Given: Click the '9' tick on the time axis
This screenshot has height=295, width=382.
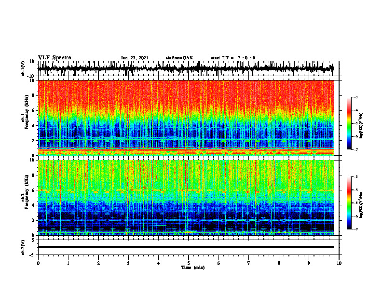Looking at the screenshot, I should pyautogui.click(x=309, y=263).
